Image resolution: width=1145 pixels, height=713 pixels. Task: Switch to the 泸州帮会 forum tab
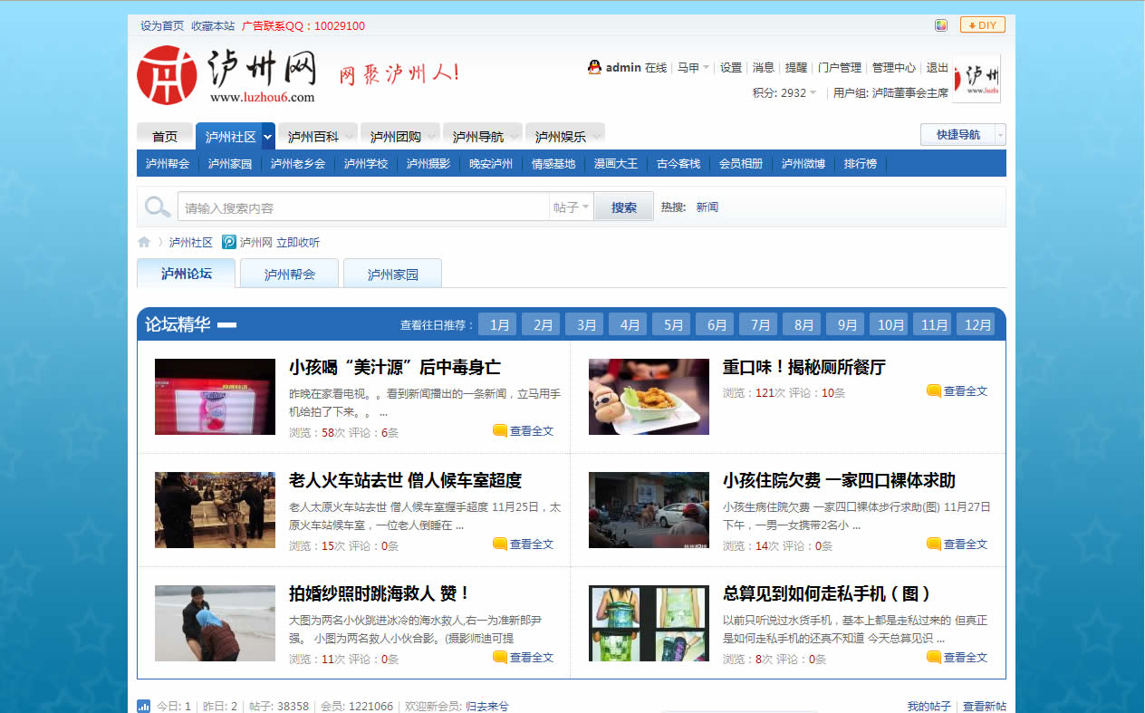(290, 274)
